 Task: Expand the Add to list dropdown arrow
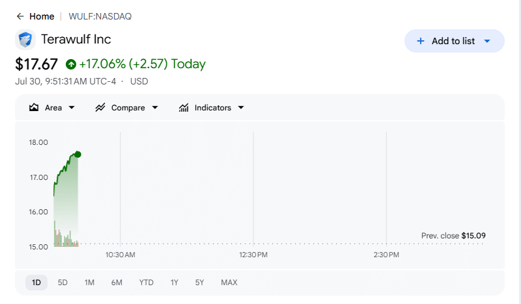coord(487,41)
